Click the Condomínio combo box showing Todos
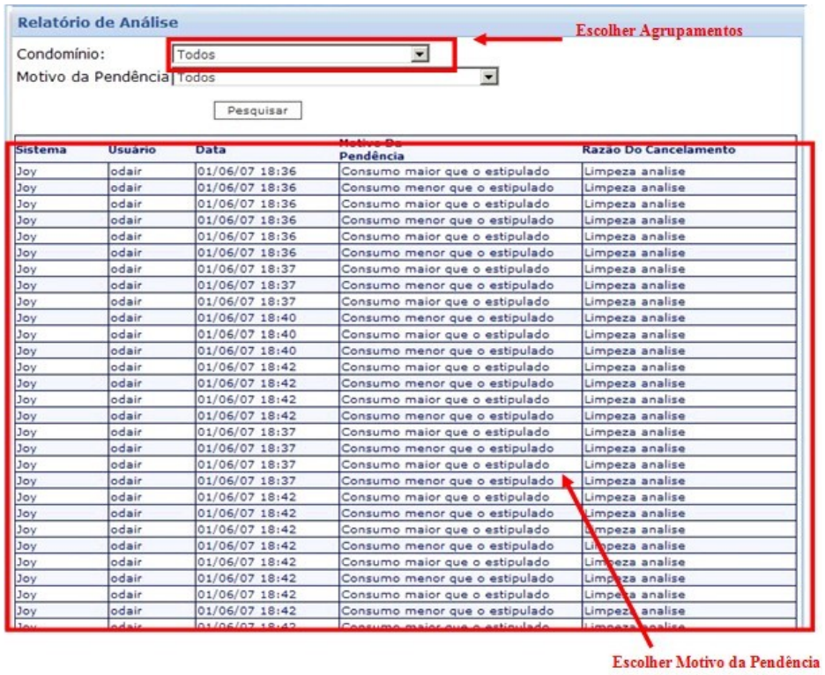The width and height of the screenshot is (825, 675). point(291,55)
